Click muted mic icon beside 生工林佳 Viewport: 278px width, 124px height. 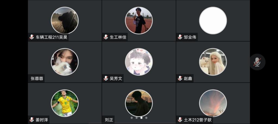click(106, 37)
